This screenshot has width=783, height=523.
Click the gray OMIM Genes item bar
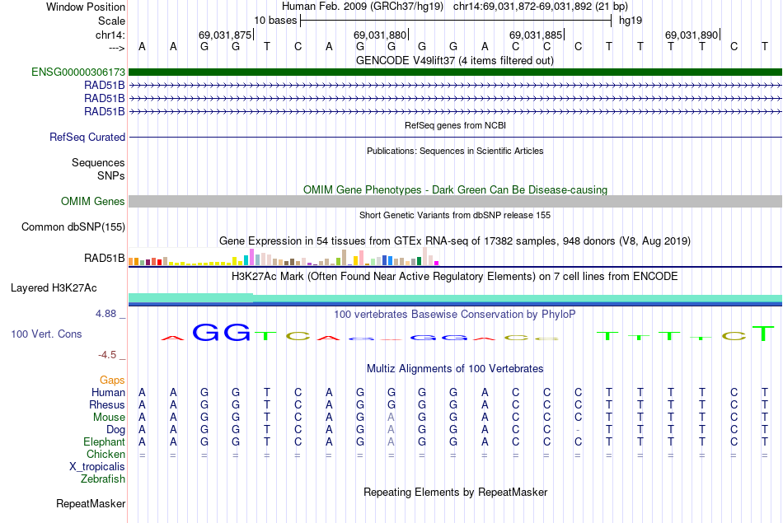click(x=455, y=201)
